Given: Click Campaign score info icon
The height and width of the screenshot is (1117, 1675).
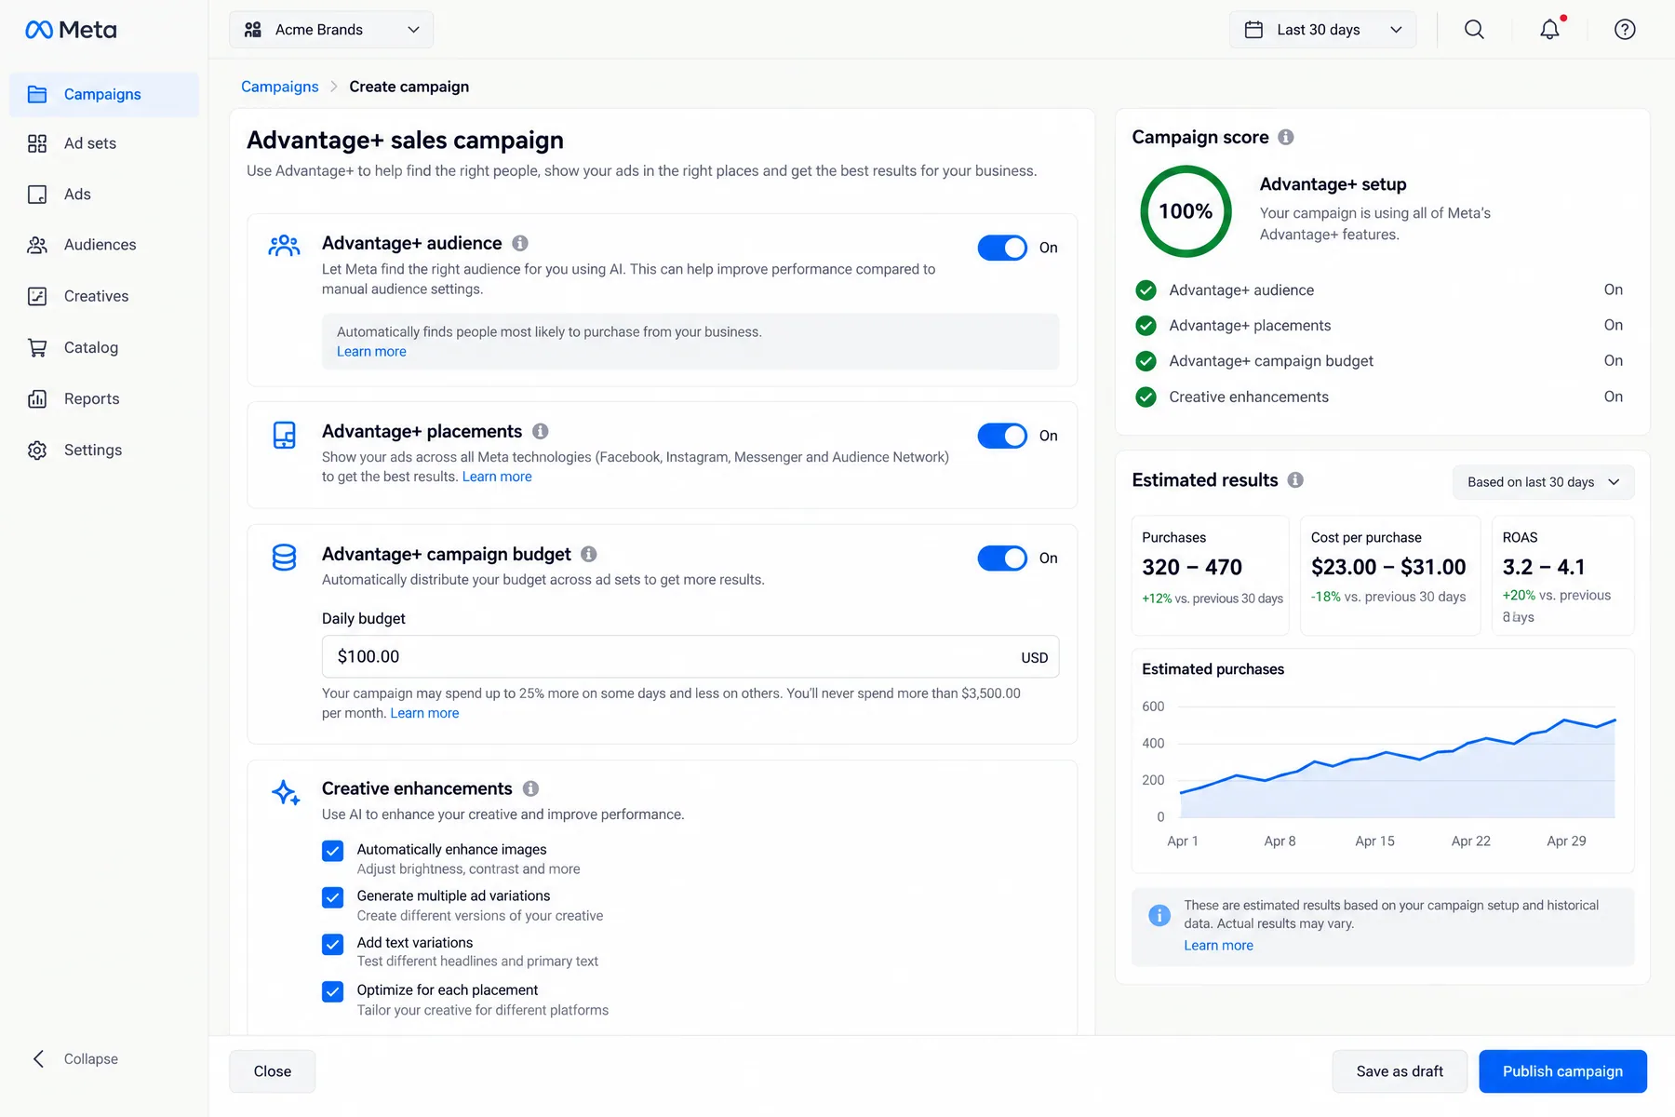Looking at the screenshot, I should pyautogui.click(x=1286, y=137).
